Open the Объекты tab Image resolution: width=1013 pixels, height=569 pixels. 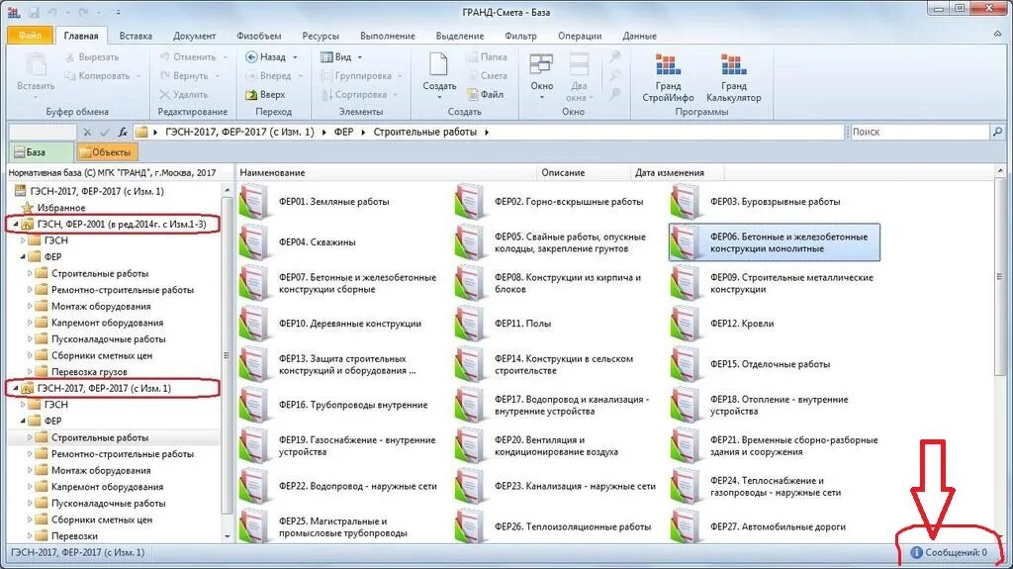(107, 152)
